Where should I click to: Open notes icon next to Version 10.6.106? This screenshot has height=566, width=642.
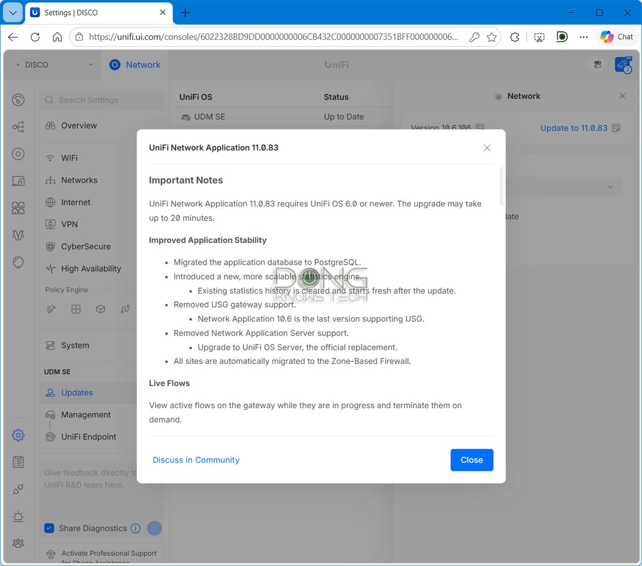click(480, 128)
